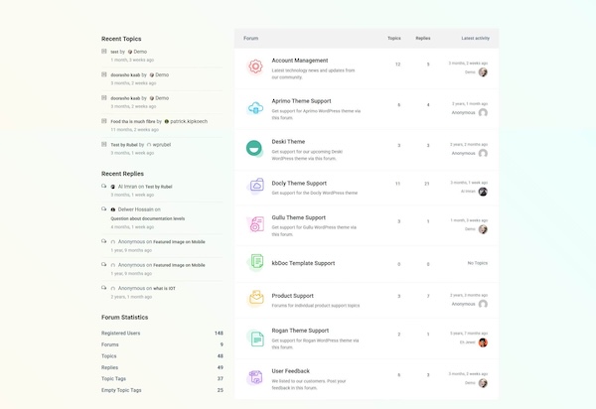This screenshot has height=409, width=596.
Task: Click the Product Support envelope icon
Action: [x=256, y=298]
